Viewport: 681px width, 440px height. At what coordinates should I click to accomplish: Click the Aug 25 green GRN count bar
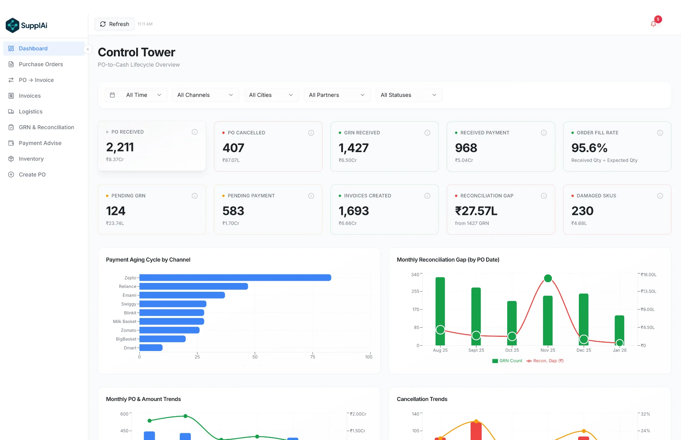point(440,311)
